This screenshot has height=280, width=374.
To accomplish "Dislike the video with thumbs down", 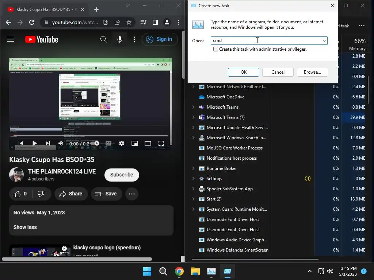I will [x=41, y=194].
